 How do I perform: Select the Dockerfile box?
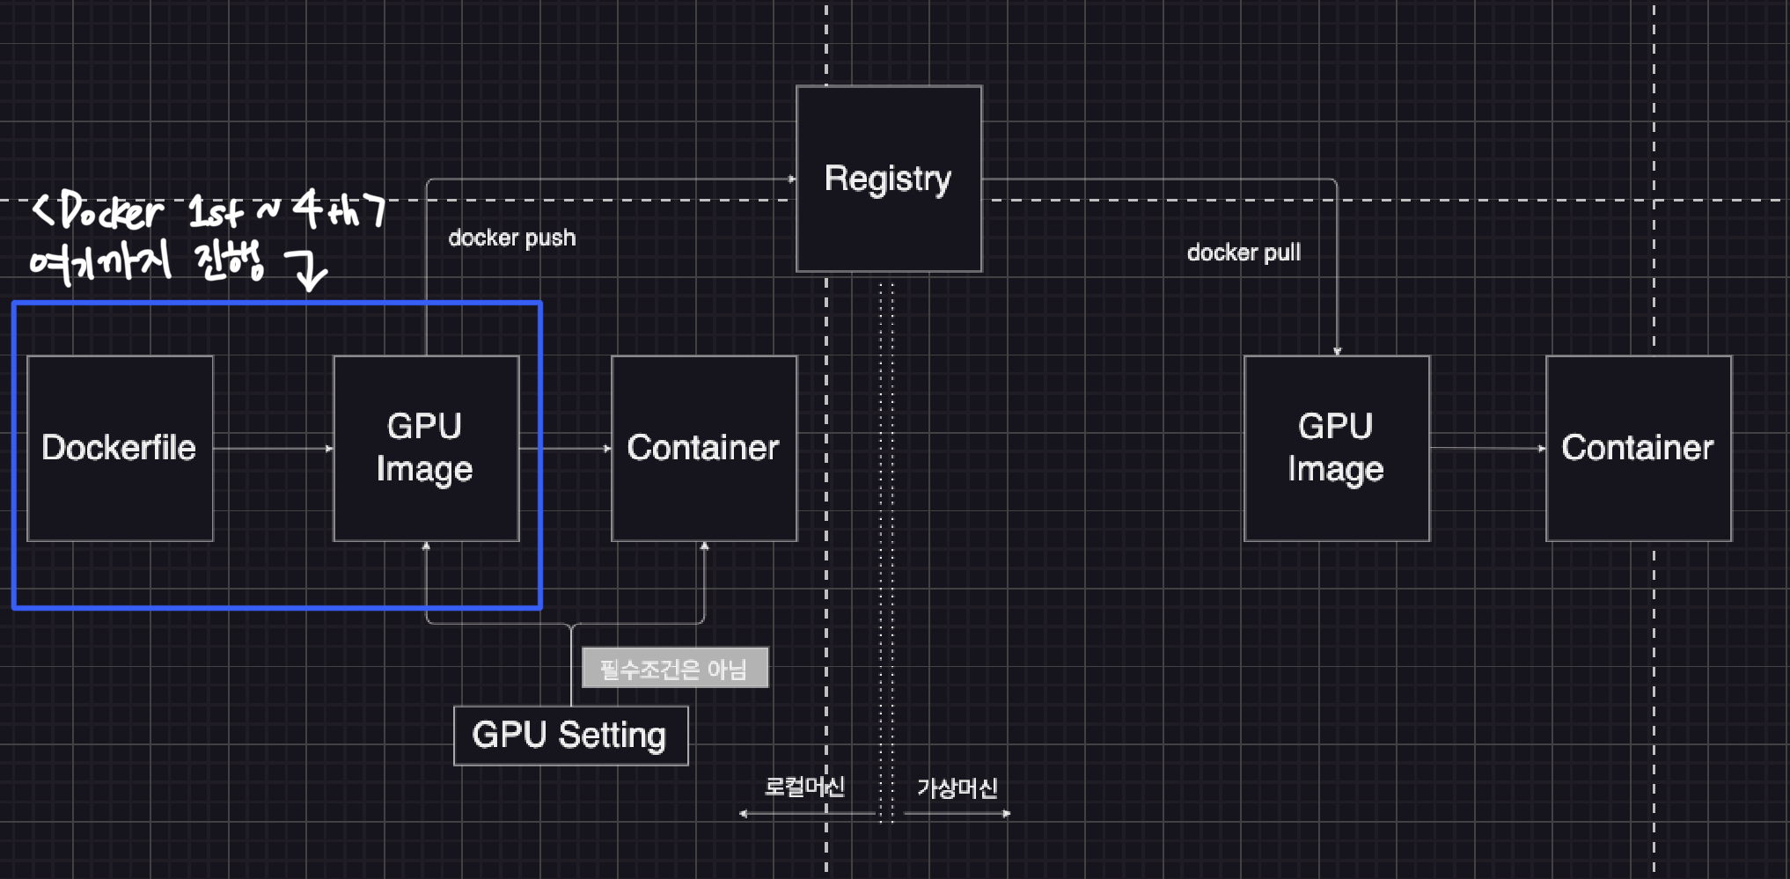click(121, 448)
